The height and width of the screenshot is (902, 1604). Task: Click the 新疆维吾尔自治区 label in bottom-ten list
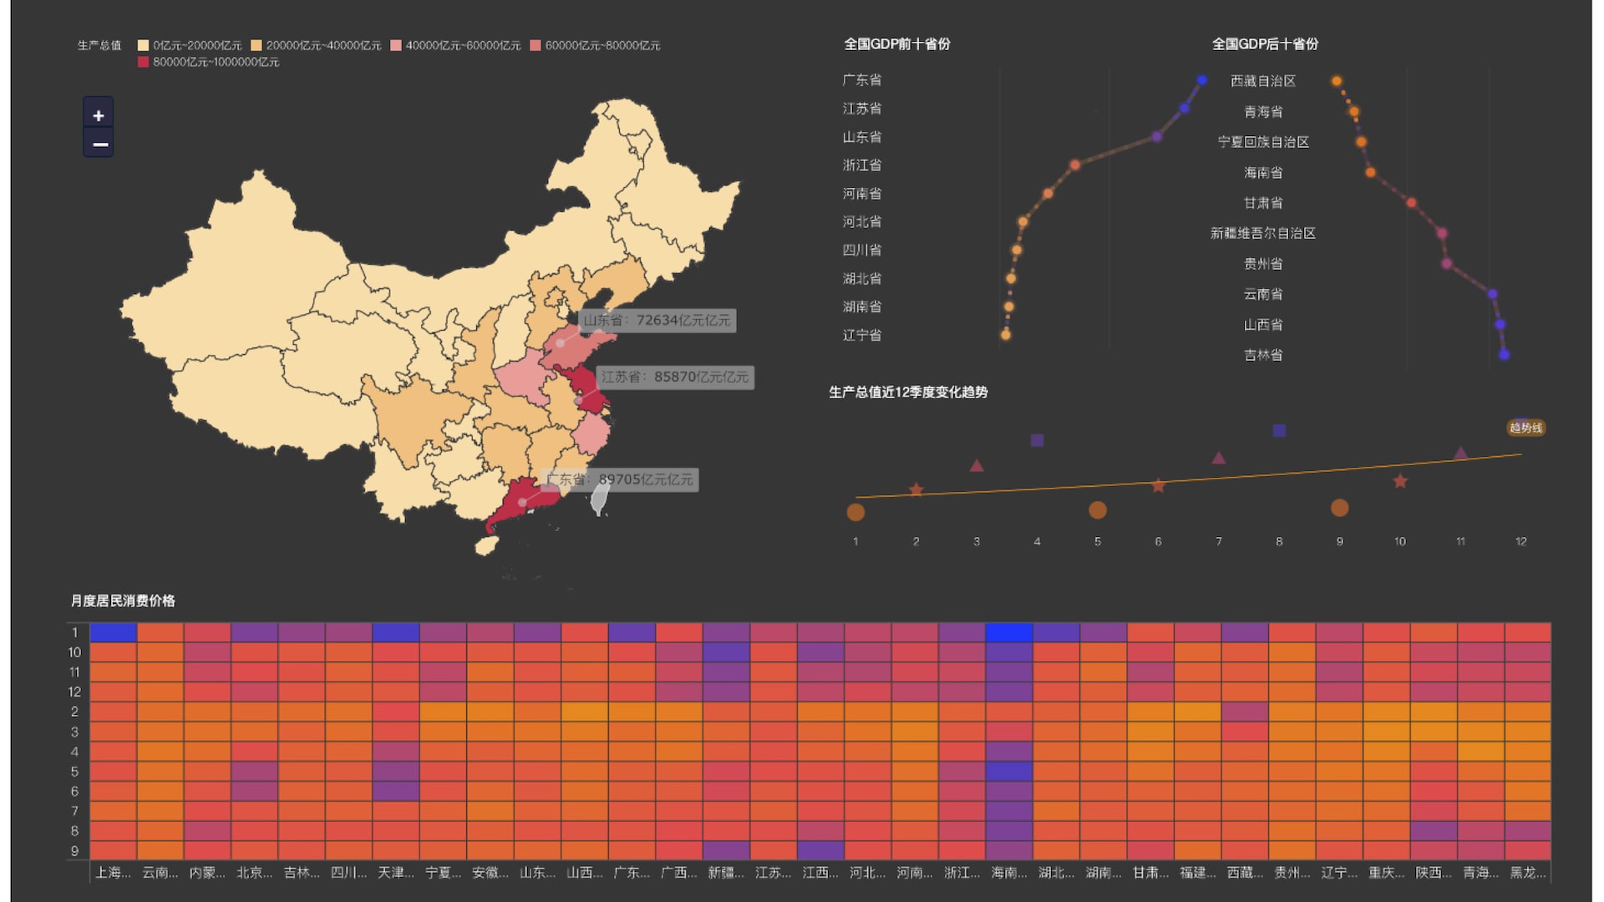(x=1263, y=233)
